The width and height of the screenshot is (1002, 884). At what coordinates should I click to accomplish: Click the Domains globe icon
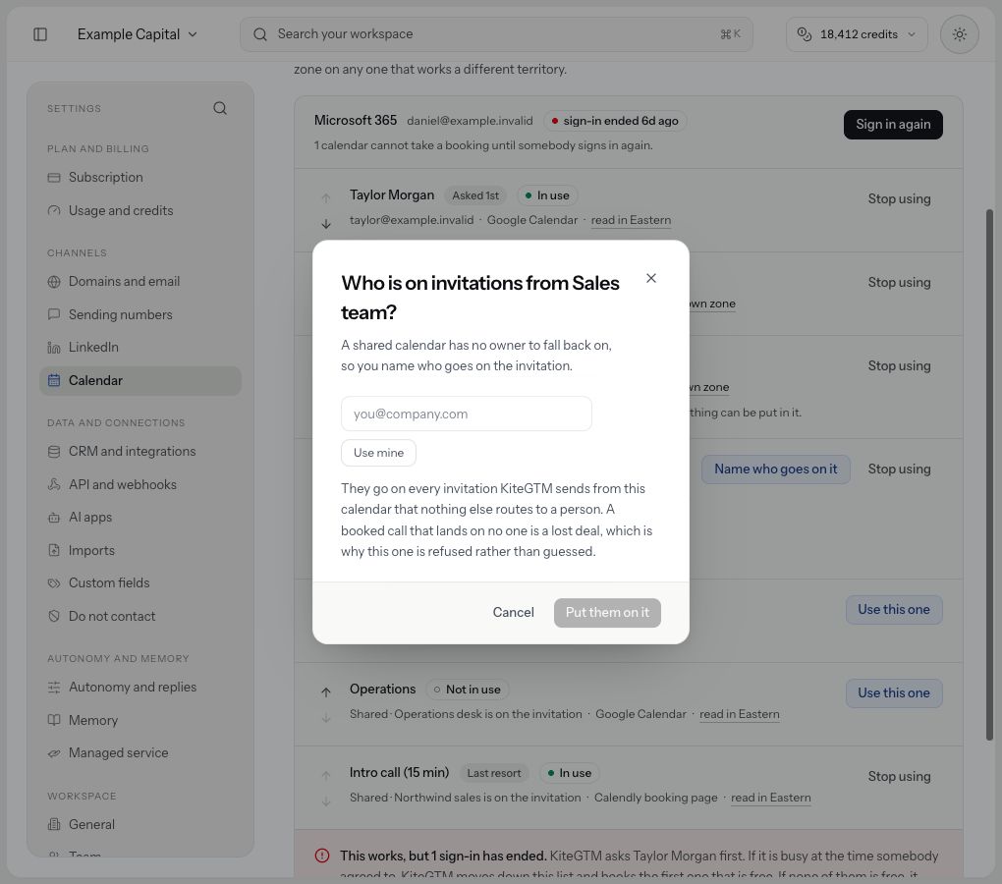pos(54,282)
